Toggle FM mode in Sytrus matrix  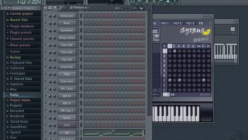pyautogui.click(x=166, y=94)
